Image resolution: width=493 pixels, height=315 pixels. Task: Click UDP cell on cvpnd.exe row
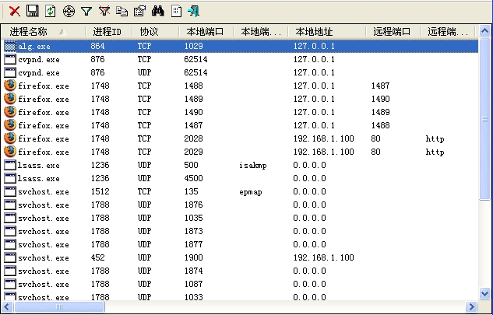pyautogui.click(x=144, y=72)
